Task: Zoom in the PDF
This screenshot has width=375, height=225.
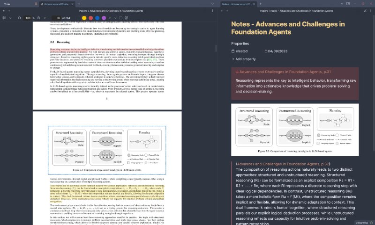Action: click(38, 18)
